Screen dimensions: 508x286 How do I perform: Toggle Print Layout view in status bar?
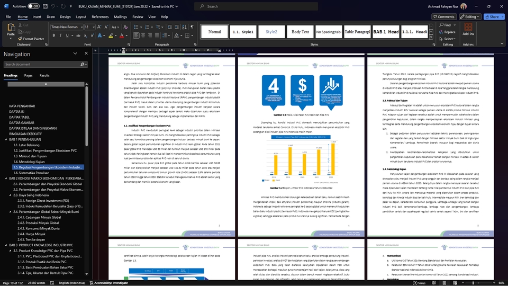pos(444,283)
